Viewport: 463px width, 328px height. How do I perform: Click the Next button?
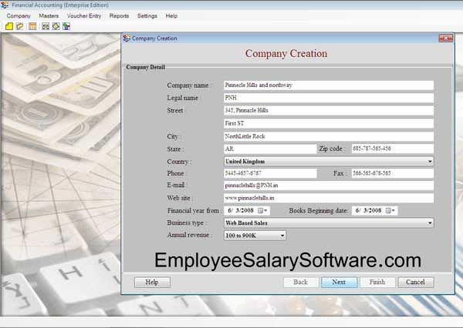(339, 283)
